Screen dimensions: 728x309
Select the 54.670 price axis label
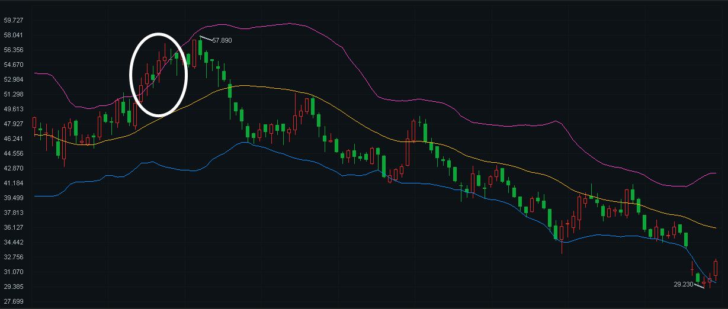click(x=13, y=65)
